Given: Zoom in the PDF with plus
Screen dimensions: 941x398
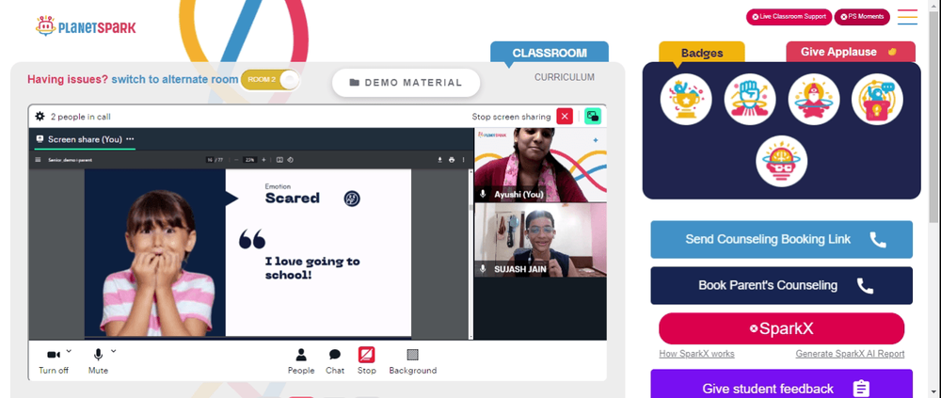Looking at the screenshot, I should [263, 160].
